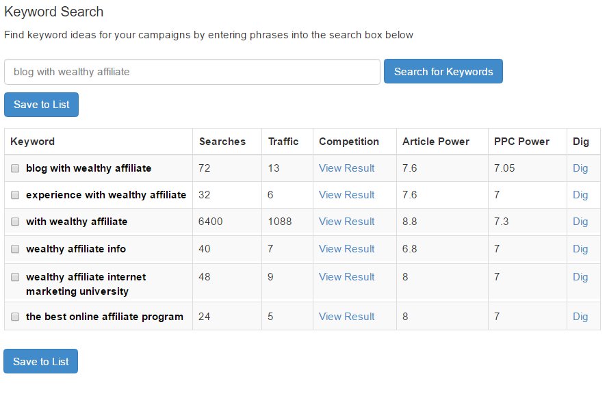Click the searches value 40
This screenshot has width=607, height=396.
tap(205, 249)
